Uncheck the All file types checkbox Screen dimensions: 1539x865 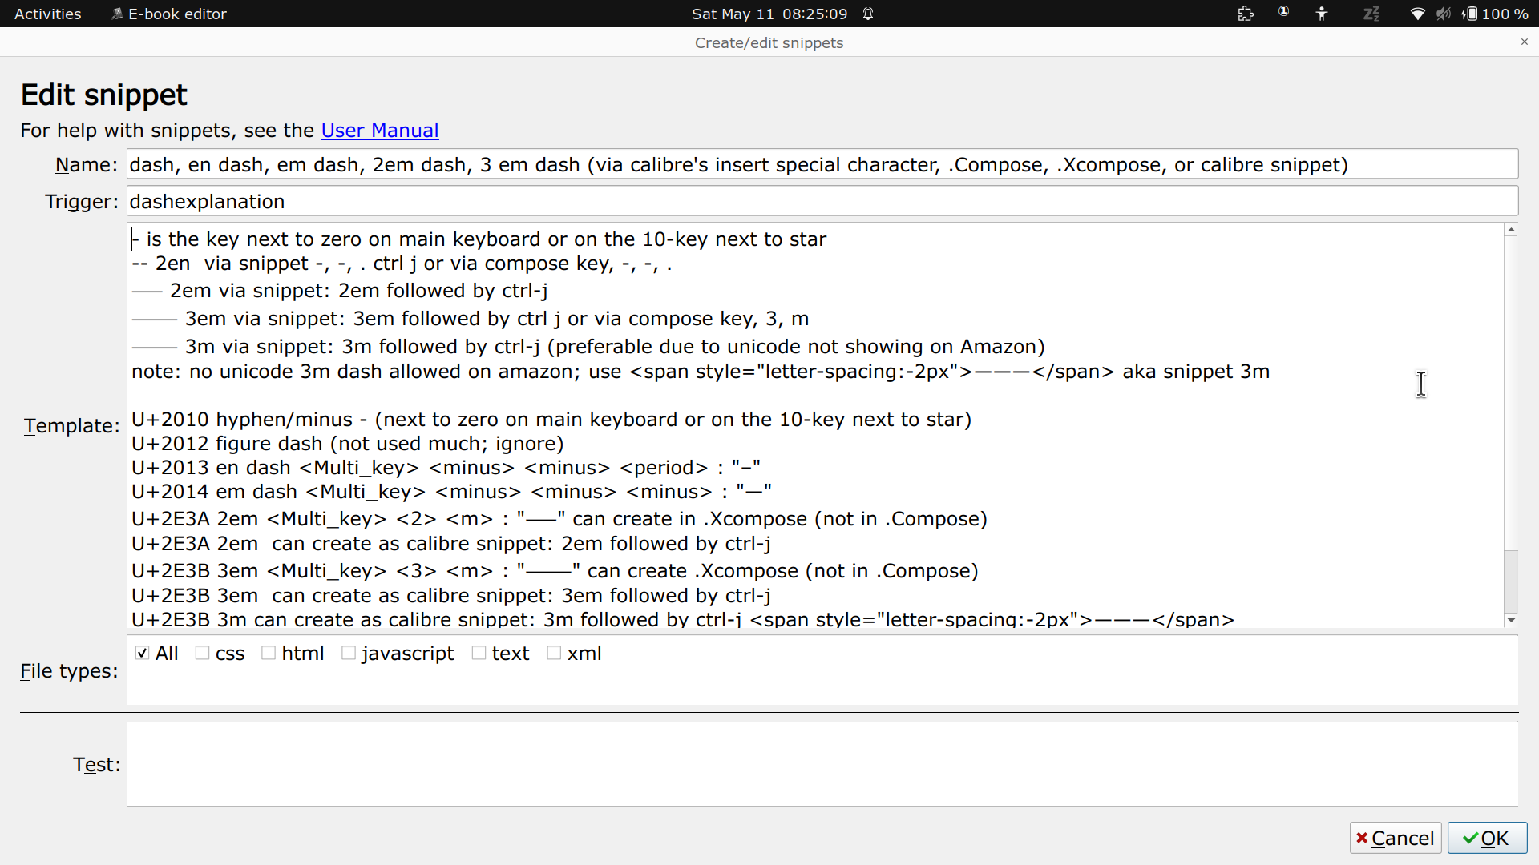point(143,653)
